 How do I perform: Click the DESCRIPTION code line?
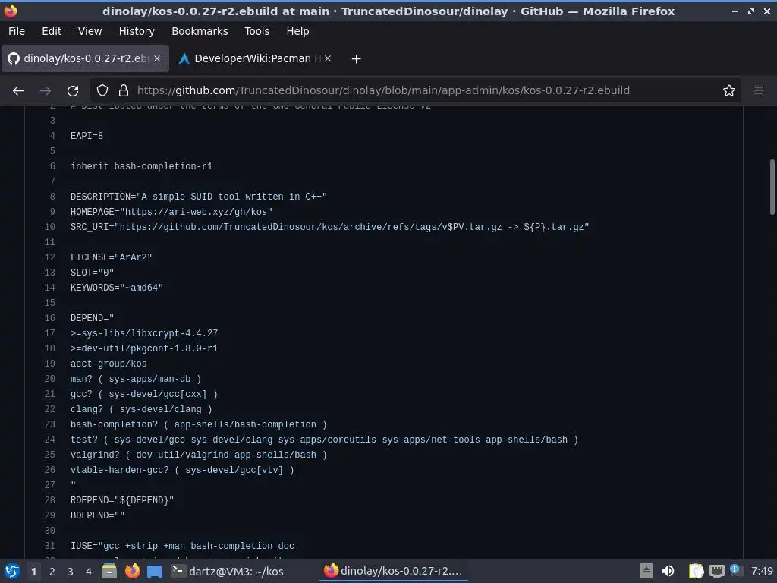tap(199, 197)
